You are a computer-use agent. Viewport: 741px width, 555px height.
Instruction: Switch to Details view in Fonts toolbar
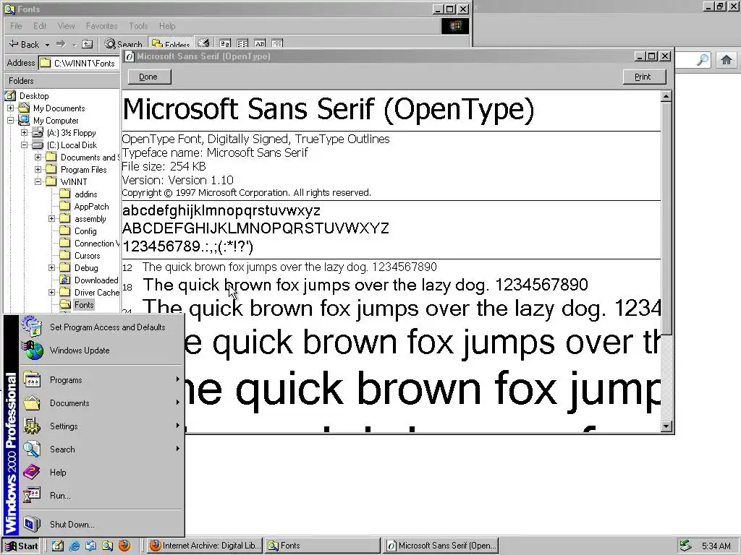pyautogui.click(x=277, y=44)
